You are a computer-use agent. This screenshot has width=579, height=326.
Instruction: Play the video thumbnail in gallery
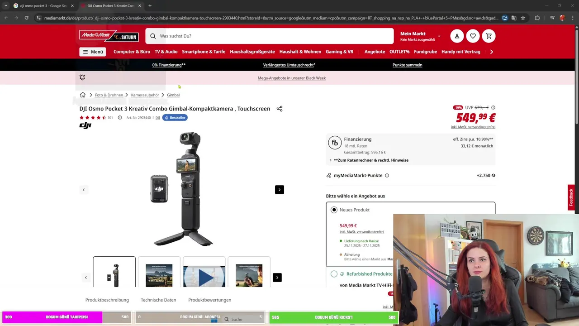pos(204,276)
